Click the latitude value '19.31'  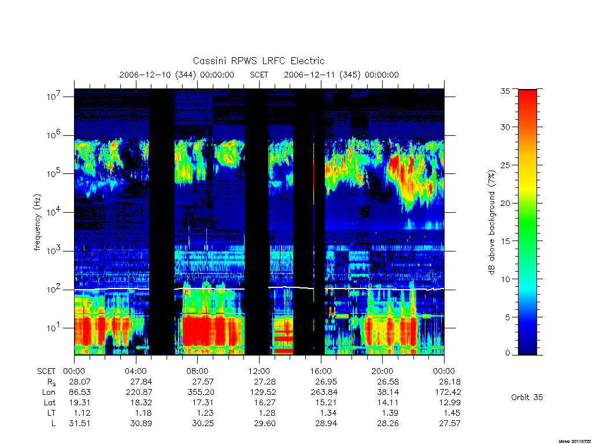click(80, 402)
